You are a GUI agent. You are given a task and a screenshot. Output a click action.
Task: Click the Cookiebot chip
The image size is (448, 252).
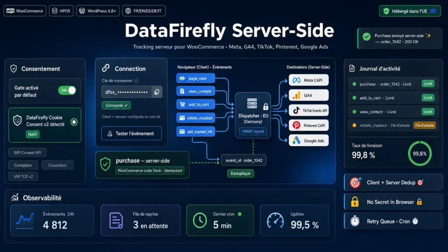click(57, 165)
